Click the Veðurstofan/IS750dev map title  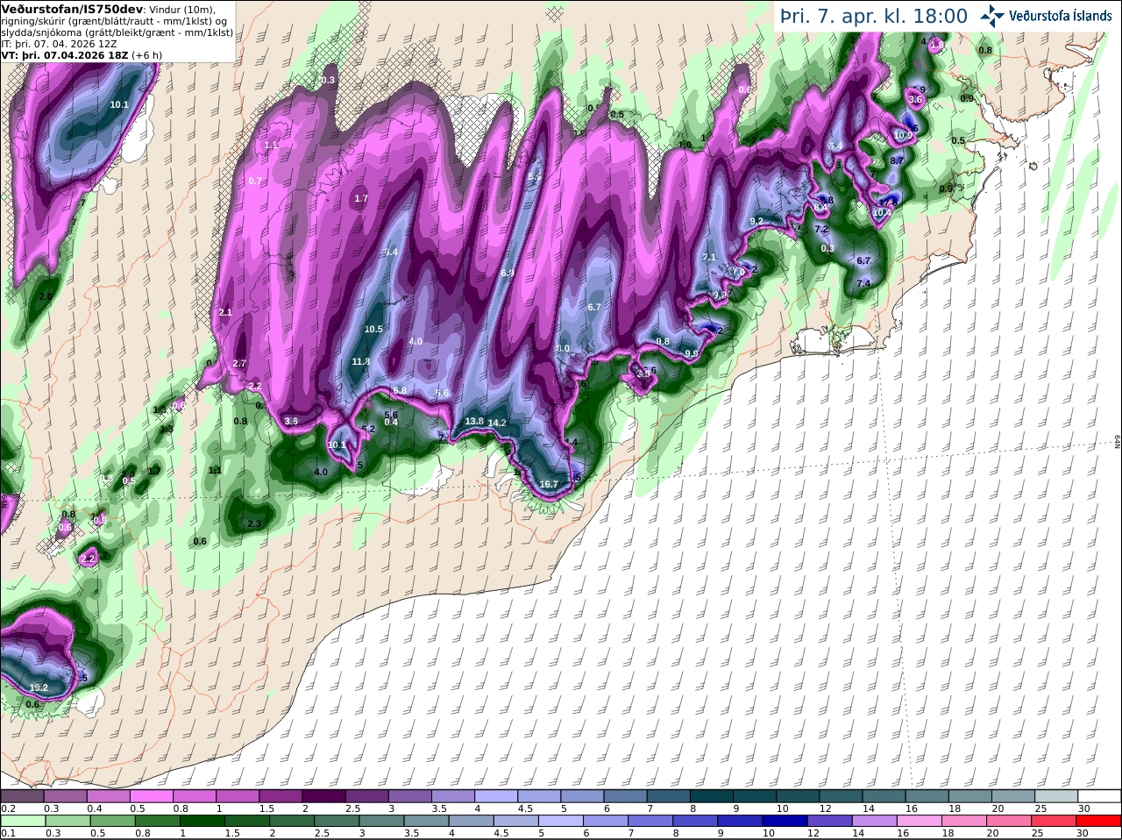point(72,9)
